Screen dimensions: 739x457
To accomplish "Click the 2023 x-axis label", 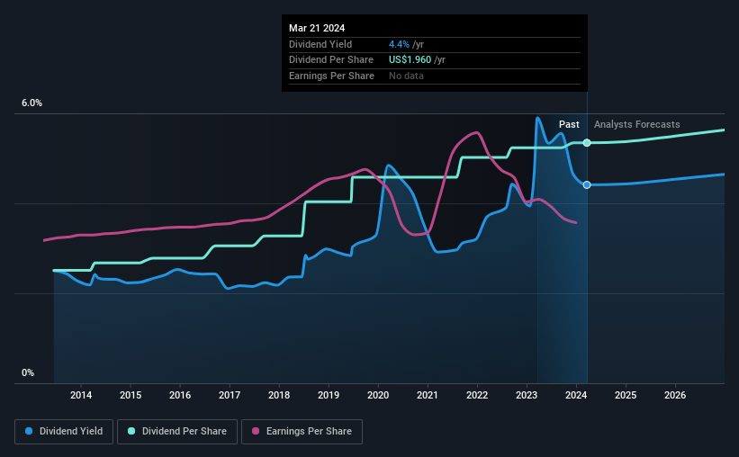I will tap(527, 395).
